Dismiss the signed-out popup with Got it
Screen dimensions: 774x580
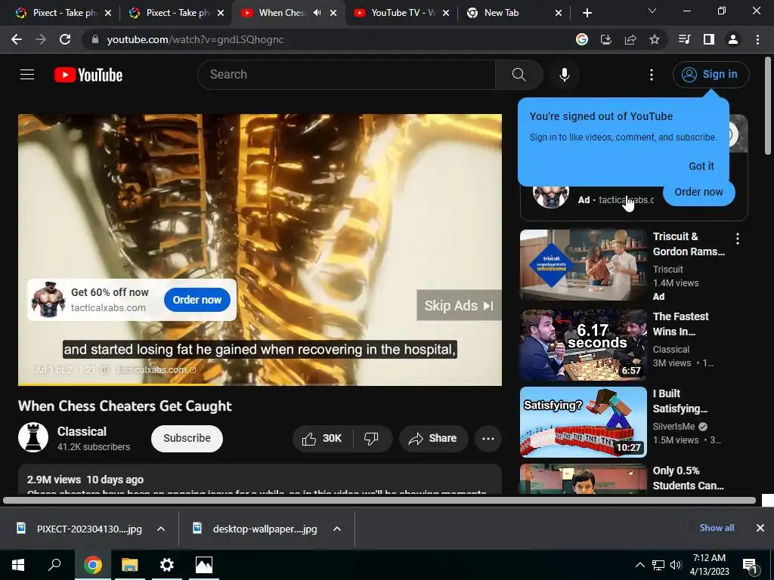701,166
